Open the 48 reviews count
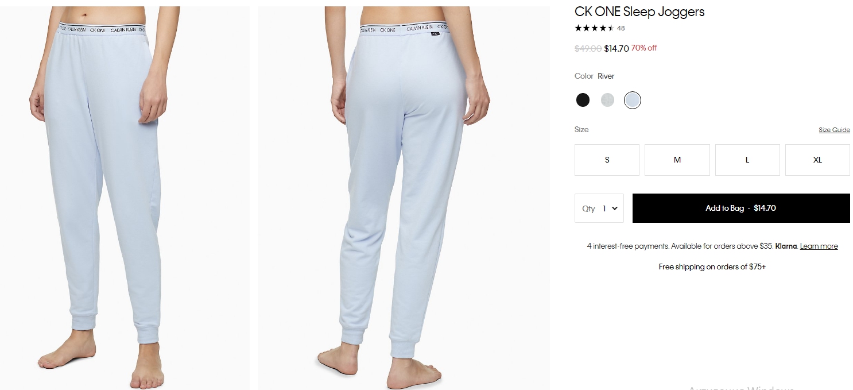 click(x=621, y=28)
